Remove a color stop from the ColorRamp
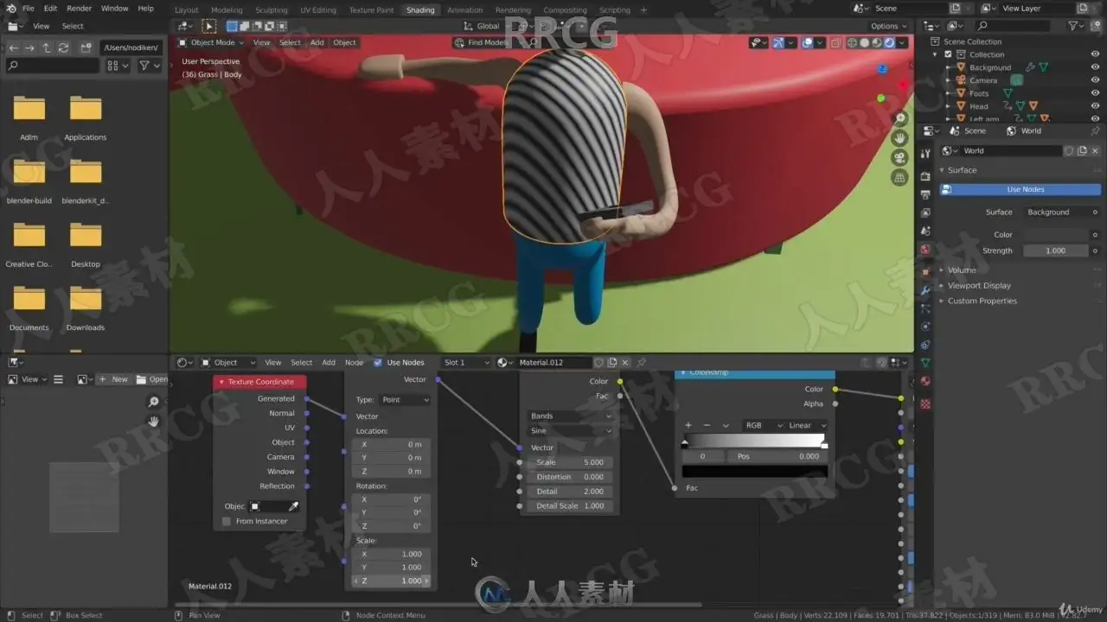 (x=707, y=425)
